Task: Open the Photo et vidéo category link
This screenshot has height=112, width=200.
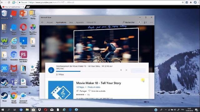Action: coord(94,87)
